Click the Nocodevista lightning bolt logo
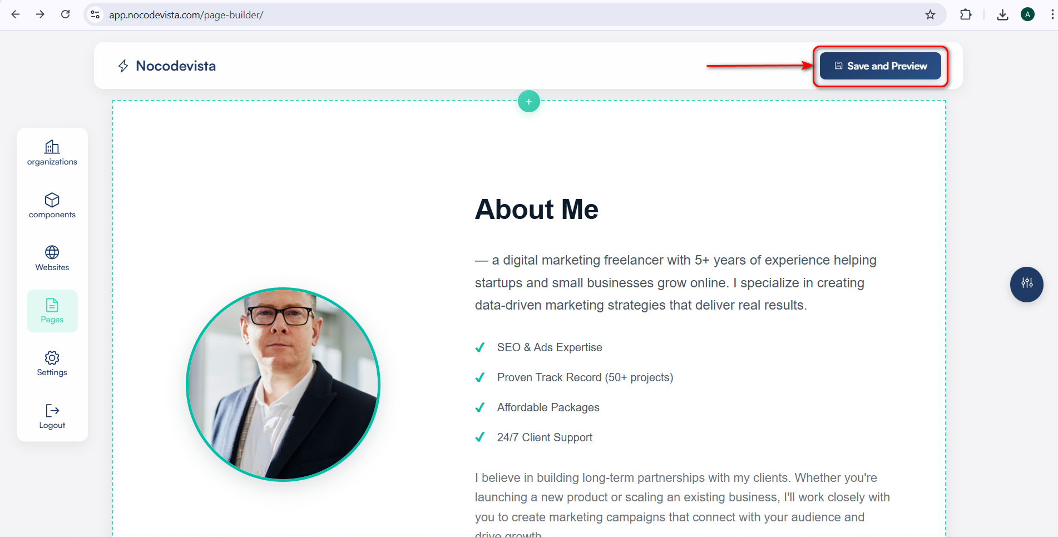The width and height of the screenshot is (1058, 538). coord(123,66)
